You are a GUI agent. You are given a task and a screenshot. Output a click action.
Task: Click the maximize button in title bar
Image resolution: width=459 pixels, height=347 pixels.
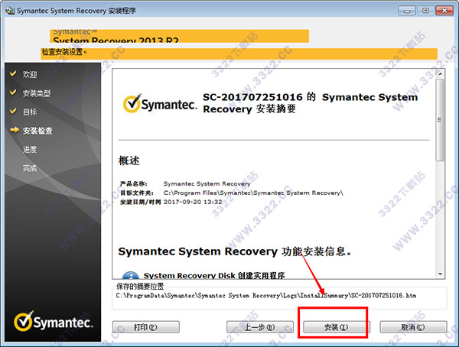click(425, 11)
